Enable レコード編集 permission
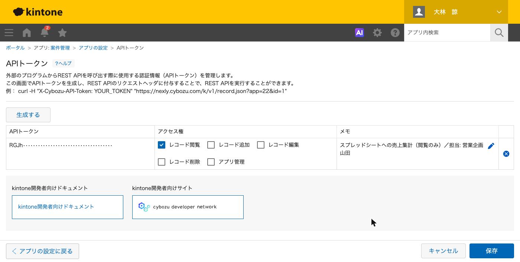 [x=261, y=145]
